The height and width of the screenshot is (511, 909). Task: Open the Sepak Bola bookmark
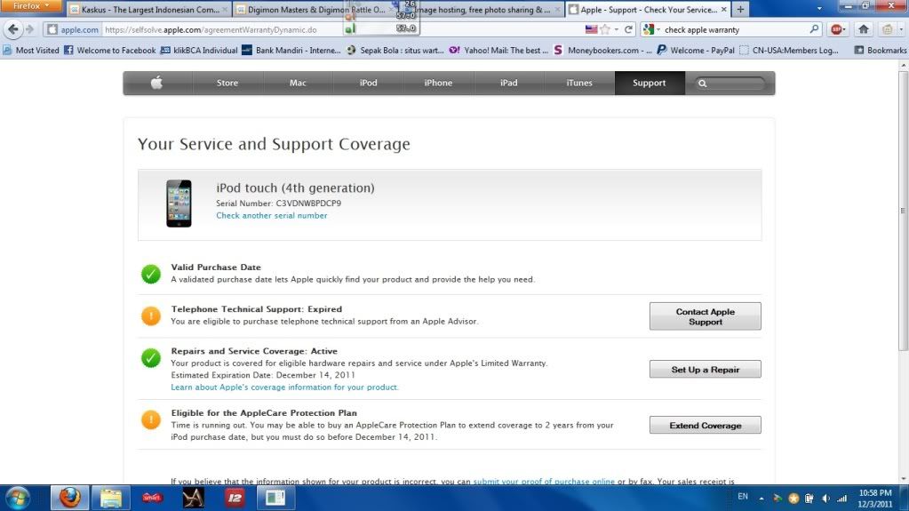(x=395, y=51)
